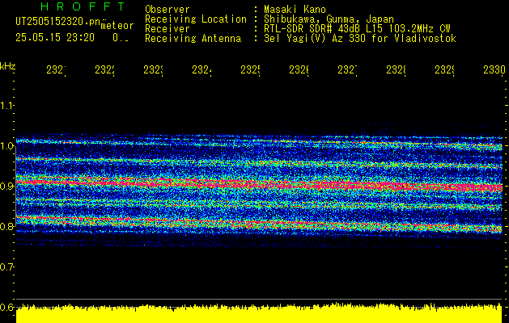Viewport: 509px width, 323px height.
Task: Click the kHz axis unit label
Action: pos(7,66)
